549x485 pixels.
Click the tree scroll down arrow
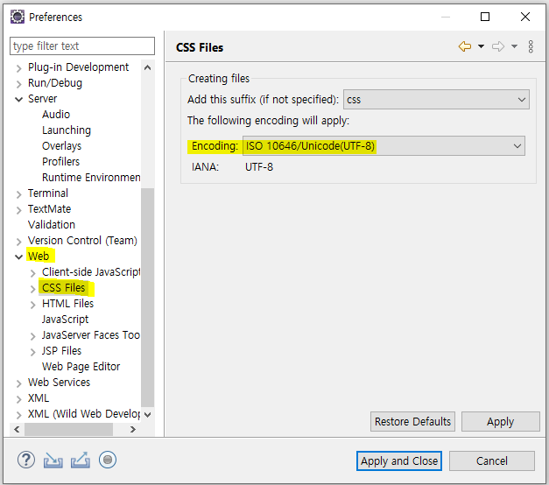click(148, 415)
